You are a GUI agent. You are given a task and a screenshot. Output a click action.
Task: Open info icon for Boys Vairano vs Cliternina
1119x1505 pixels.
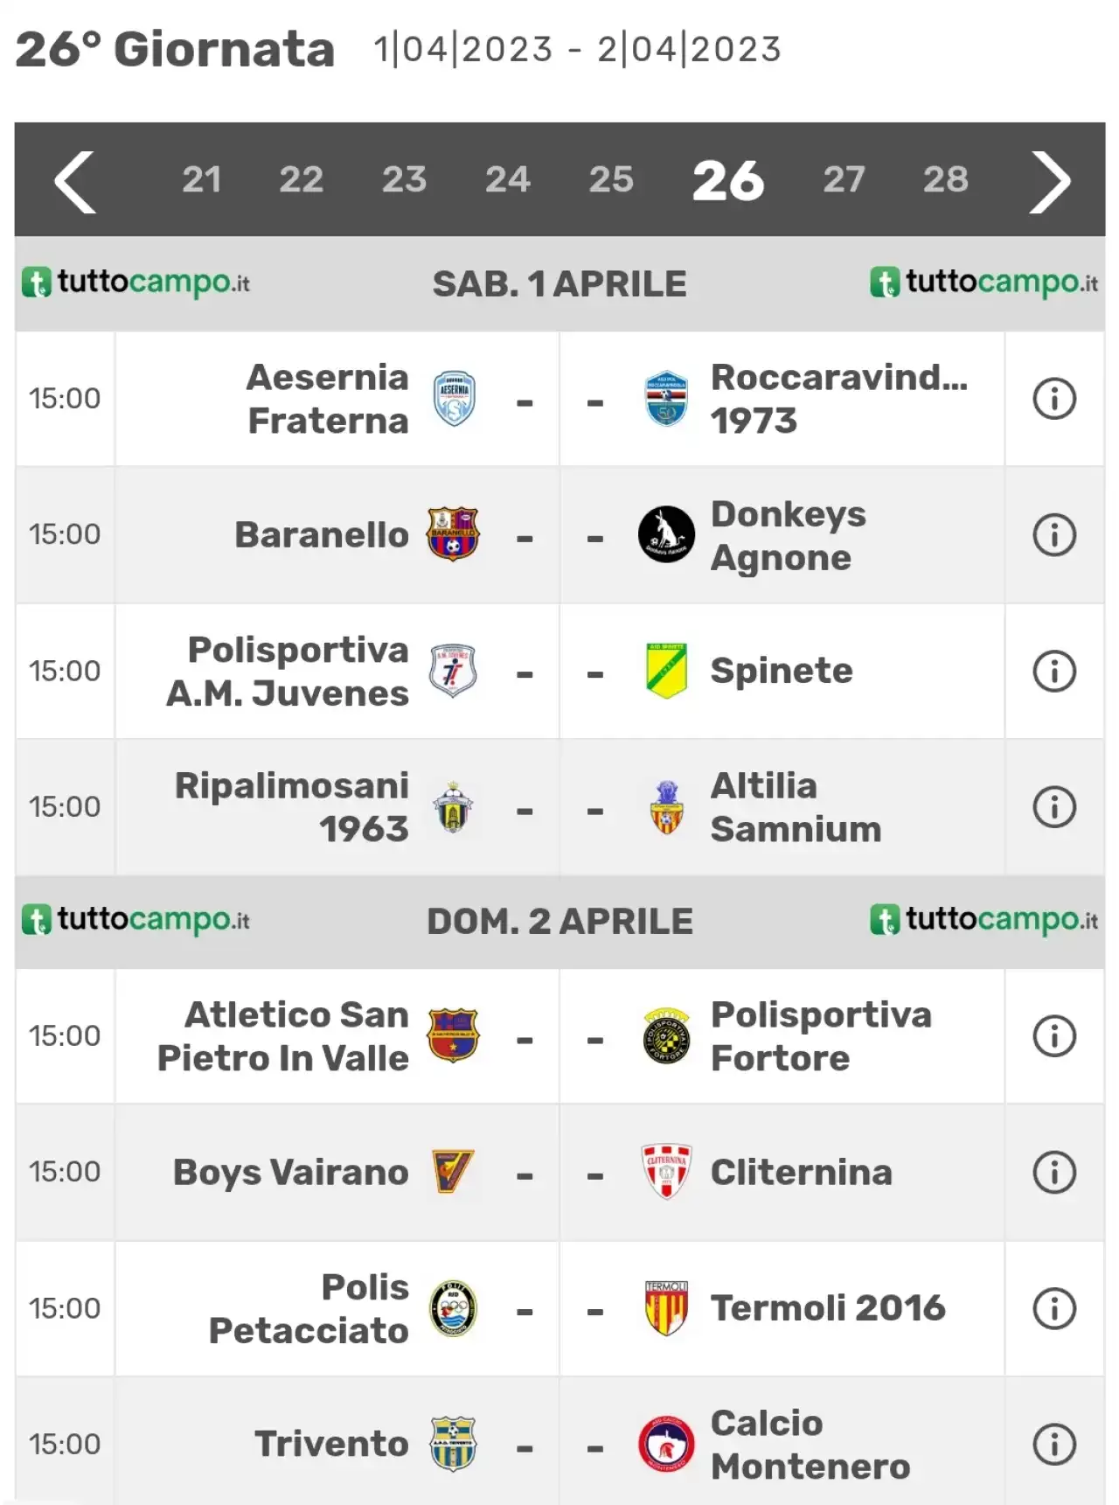point(1054,1172)
